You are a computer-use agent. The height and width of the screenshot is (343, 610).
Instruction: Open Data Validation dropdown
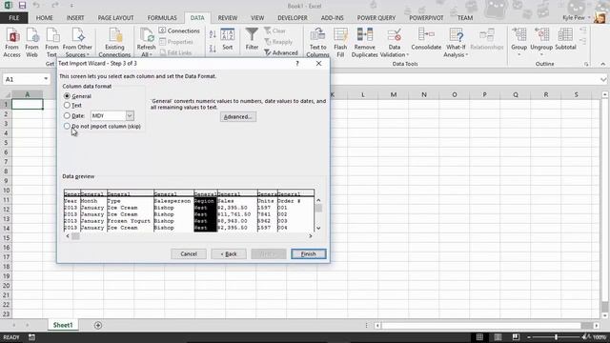[395, 50]
